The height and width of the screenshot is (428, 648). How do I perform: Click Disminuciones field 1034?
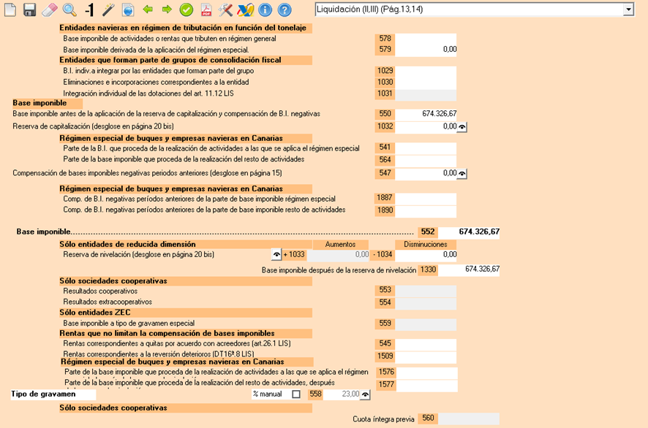coord(426,255)
